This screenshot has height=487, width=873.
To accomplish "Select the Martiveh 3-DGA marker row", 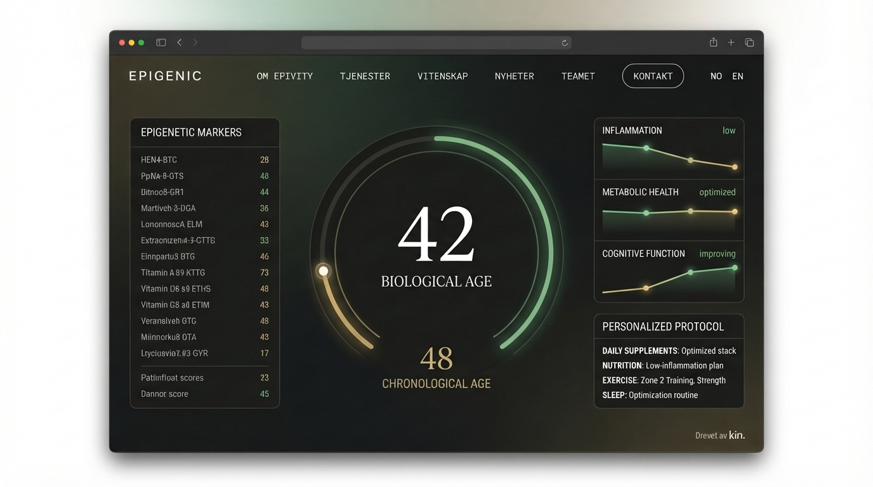I will [204, 208].
